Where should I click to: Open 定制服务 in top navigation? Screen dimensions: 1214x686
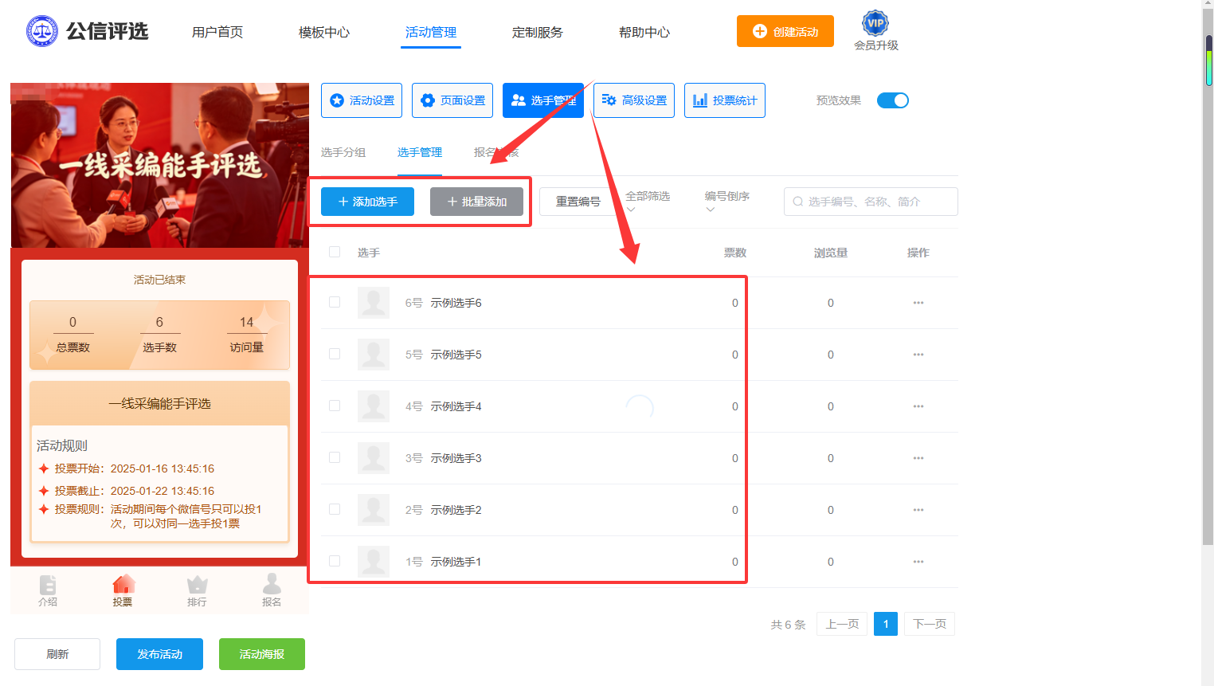(538, 32)
